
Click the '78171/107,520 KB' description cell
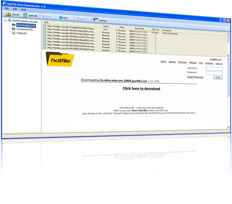point(171,34)
